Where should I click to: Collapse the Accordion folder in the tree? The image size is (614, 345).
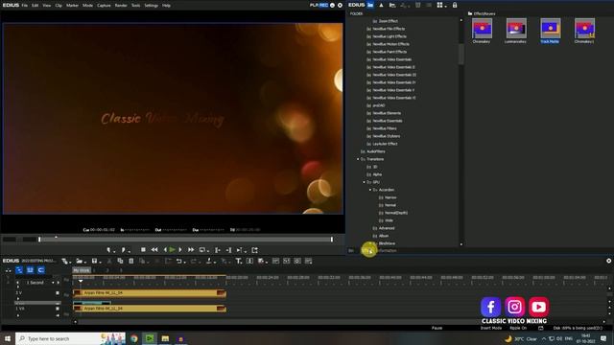pyautogui.click(x=370, y=190)
